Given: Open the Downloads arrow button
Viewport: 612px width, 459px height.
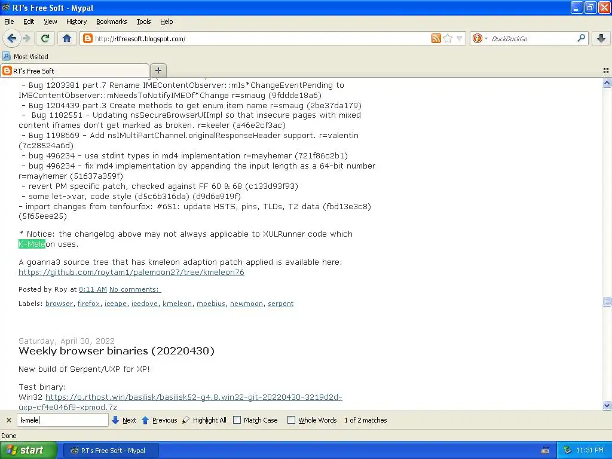Looking at the screenshot, I should point(601,38).
